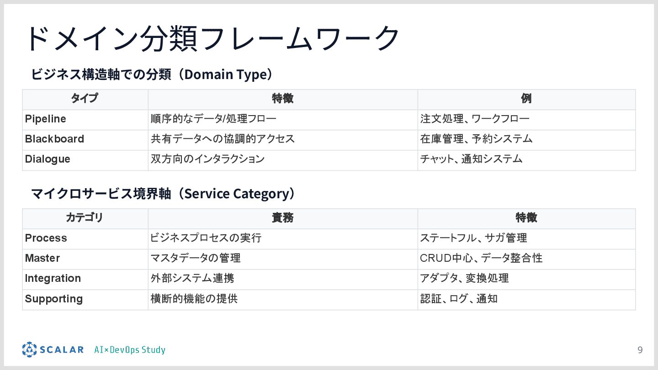Select the Supporting row cell

tap(85, 299)
